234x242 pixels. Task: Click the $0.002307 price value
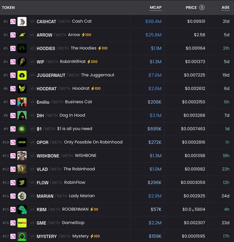pyautogui.click(x=194, y=223)
